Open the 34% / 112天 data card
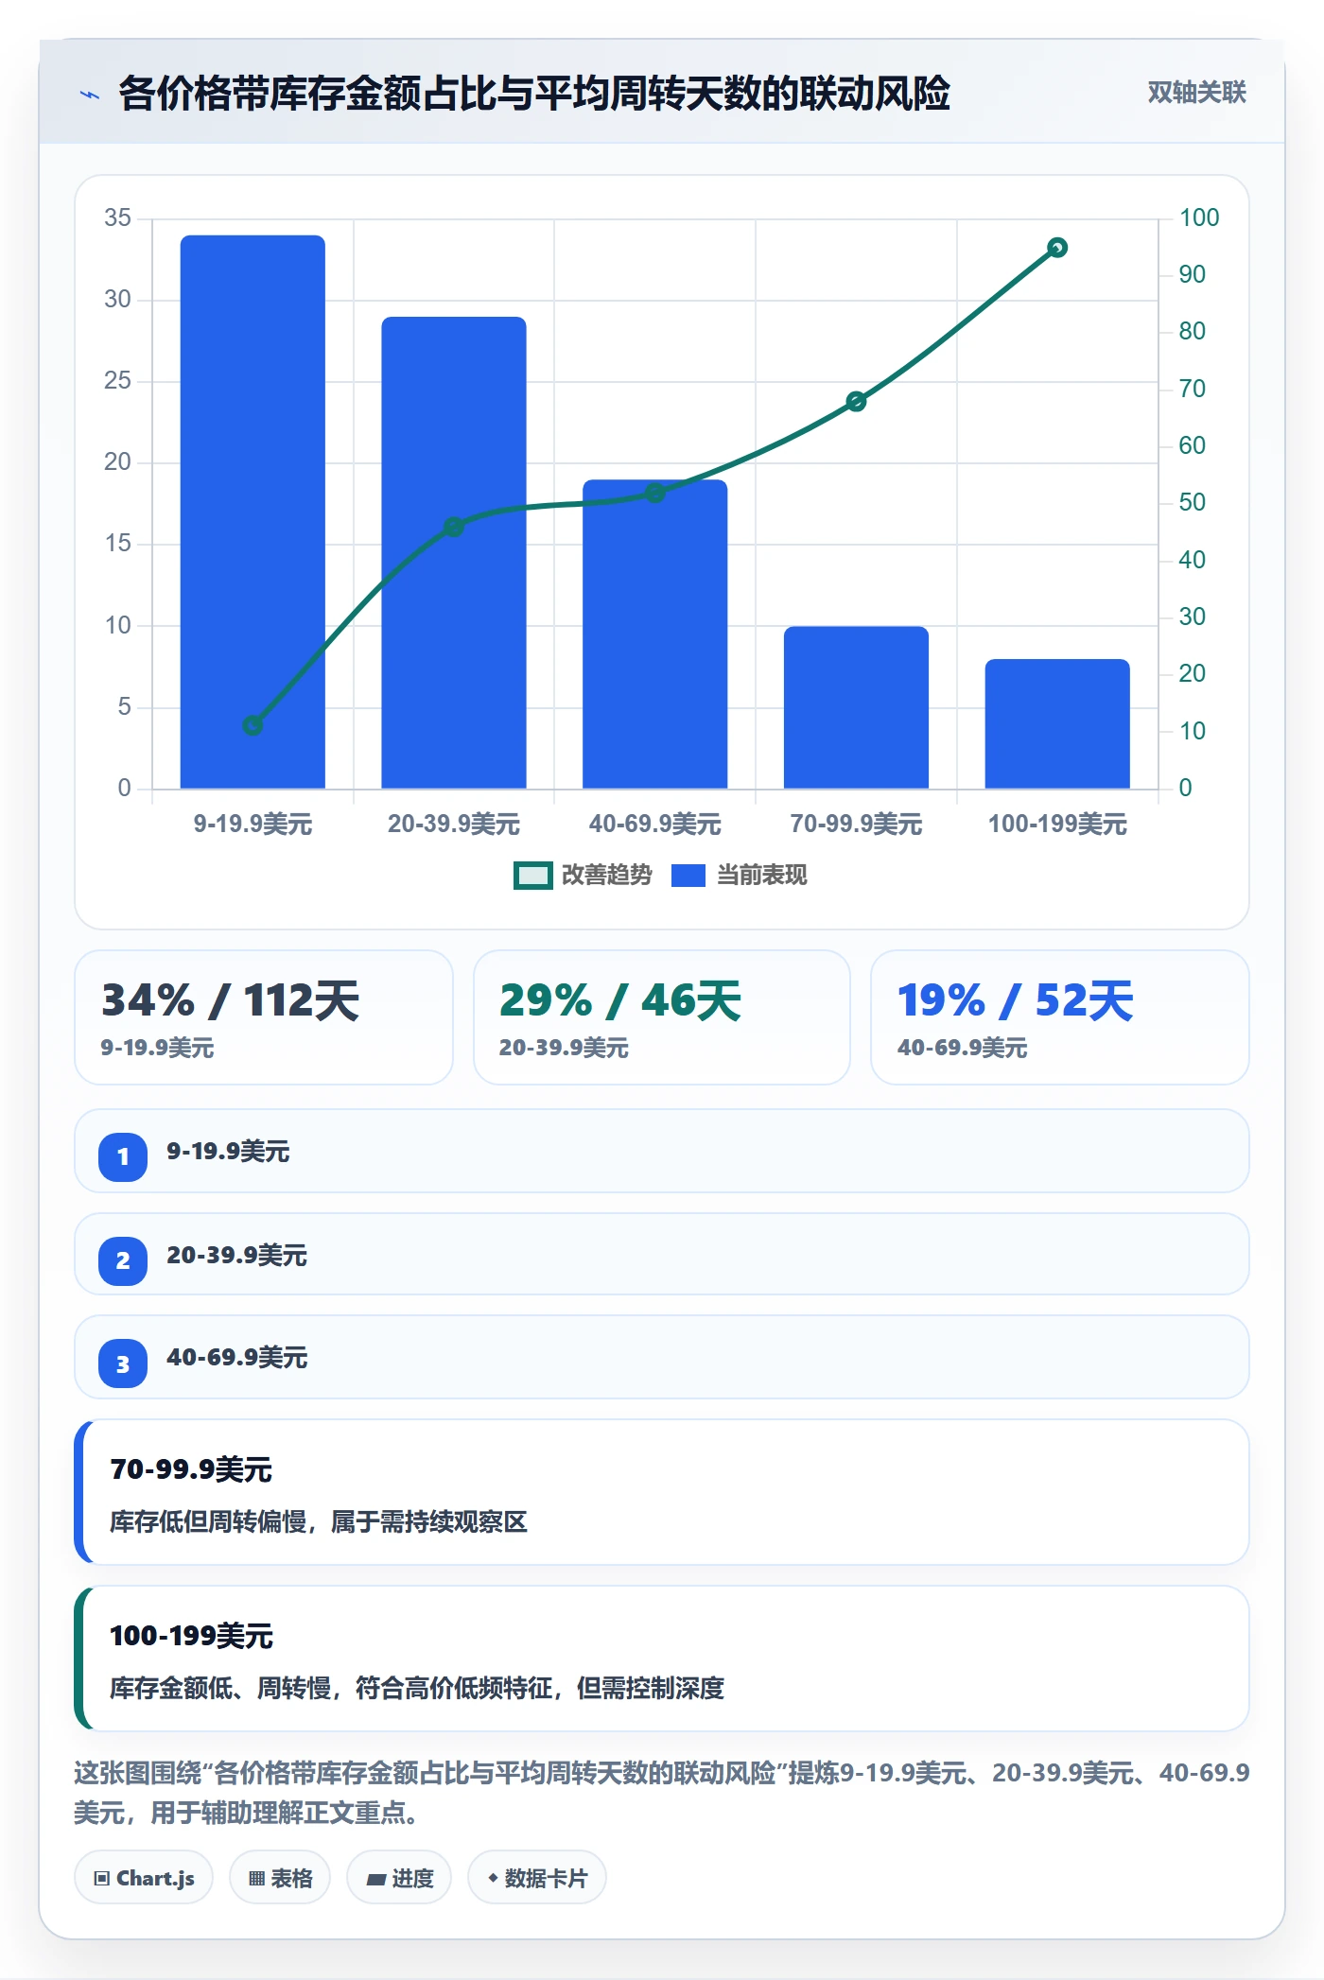Viewport: 1324px width, 1980px height. pyautogui.click(x=264, y=1017)
